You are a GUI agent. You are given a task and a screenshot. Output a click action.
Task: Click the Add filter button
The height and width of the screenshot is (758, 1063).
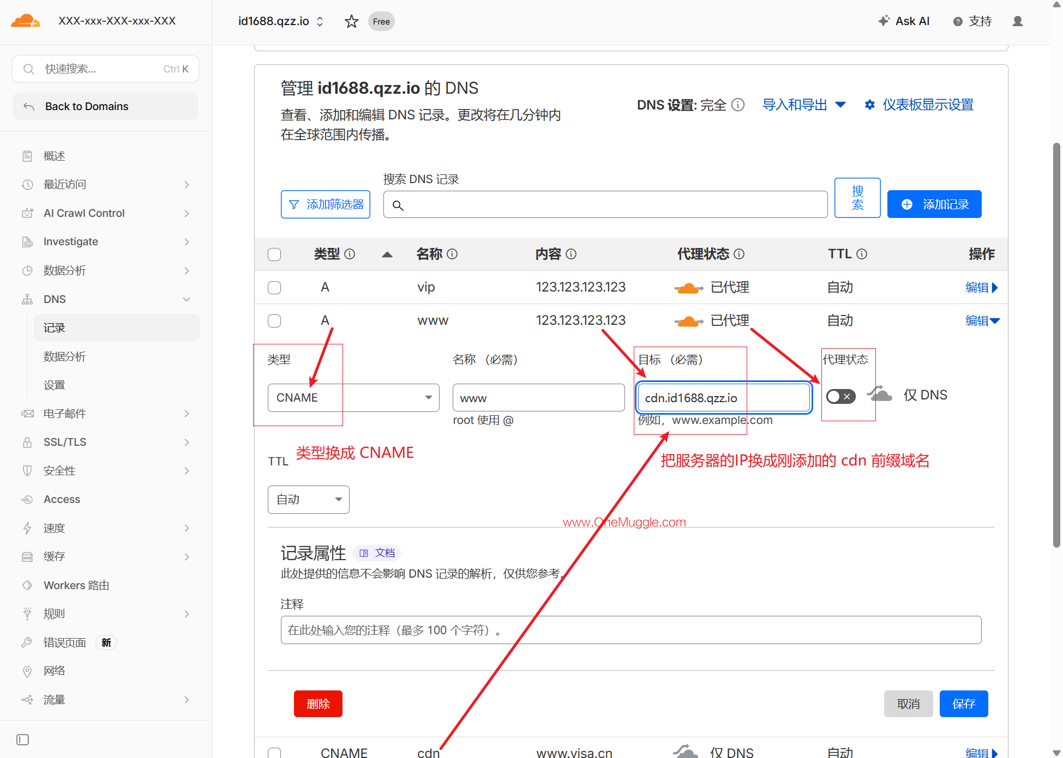point(326,204)
